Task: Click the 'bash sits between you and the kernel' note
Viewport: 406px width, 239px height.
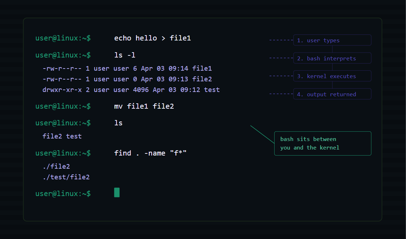Action: [323, 143]
